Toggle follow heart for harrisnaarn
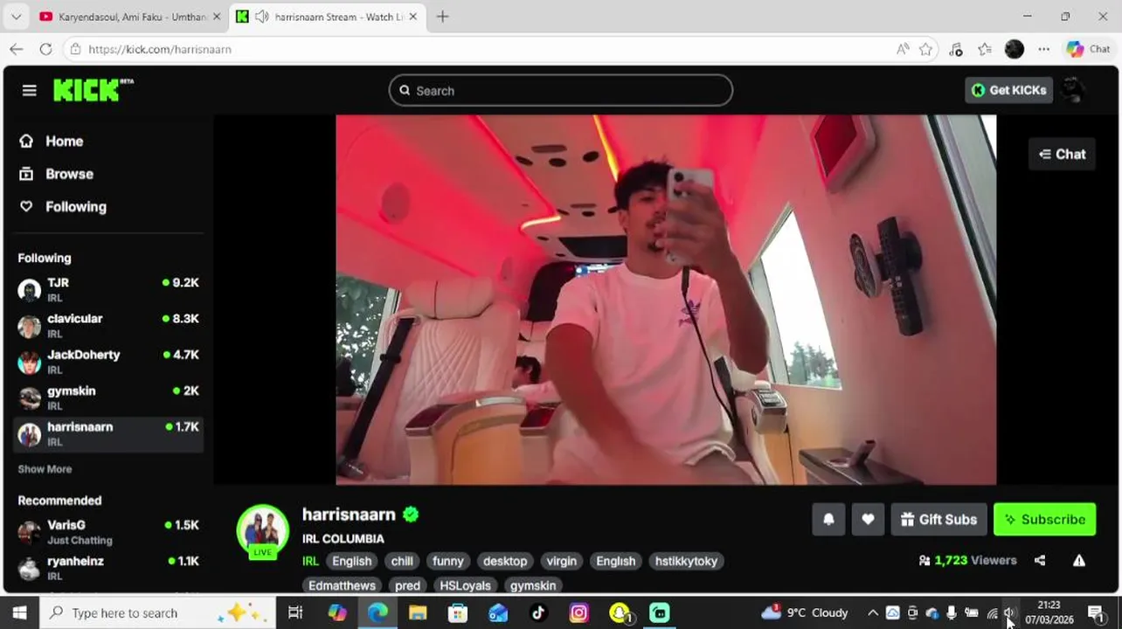Viewport: 1122px width, 629px height. coord(868,519)
